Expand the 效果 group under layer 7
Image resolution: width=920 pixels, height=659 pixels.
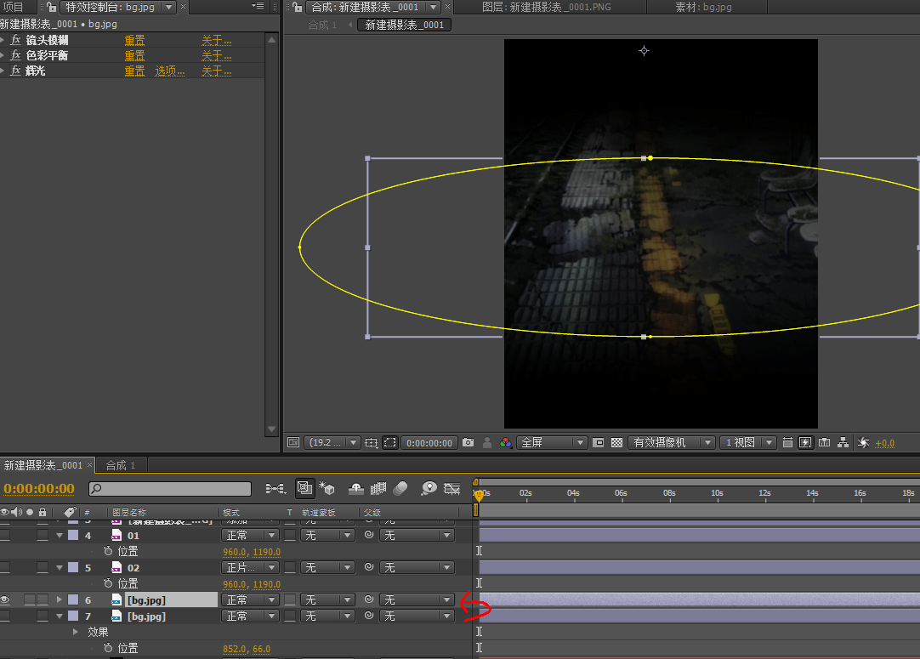[x=76, y=632]
